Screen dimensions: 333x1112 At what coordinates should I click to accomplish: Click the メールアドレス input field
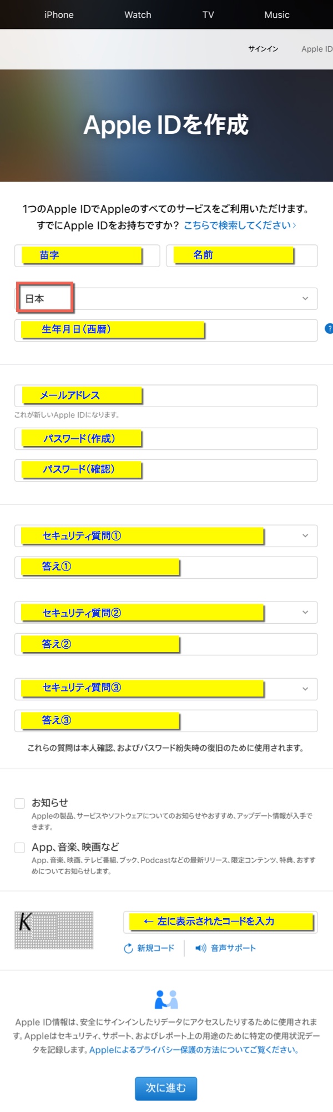point(166,396)
